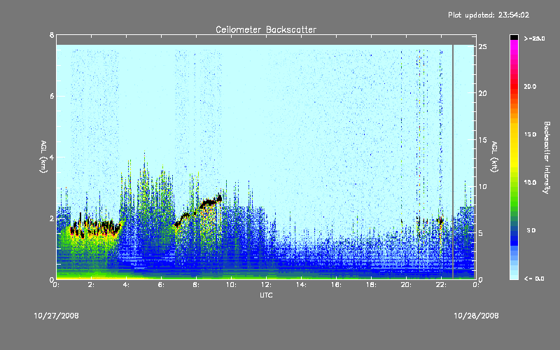
Task: Click the '22:' hour tick on x-axis
Action: pos(441,285)
